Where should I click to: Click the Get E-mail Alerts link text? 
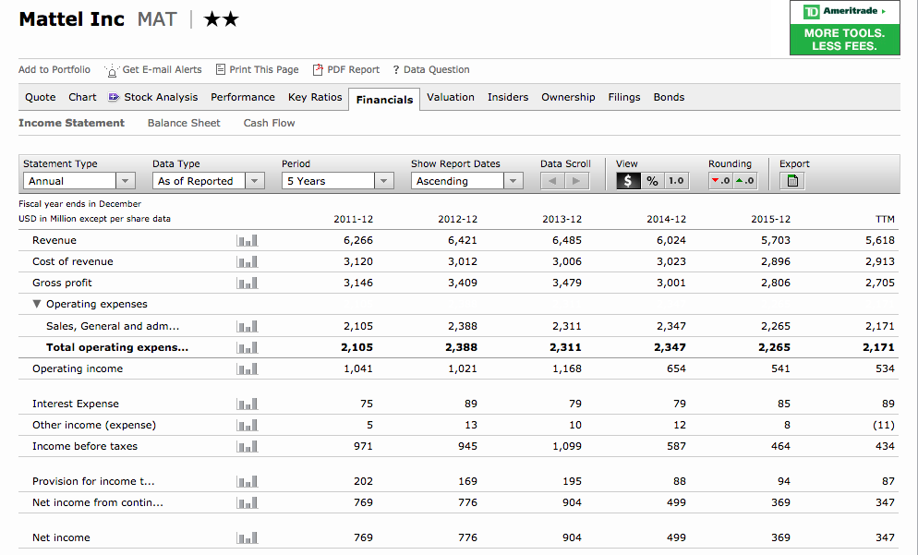pyautogui.click(x=163, y=69)
